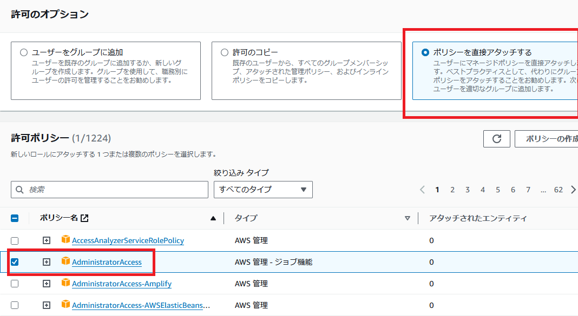Jump to pagination page 7
The height and width of the screenshot is (316, 578).
click(x=528, y=190)
